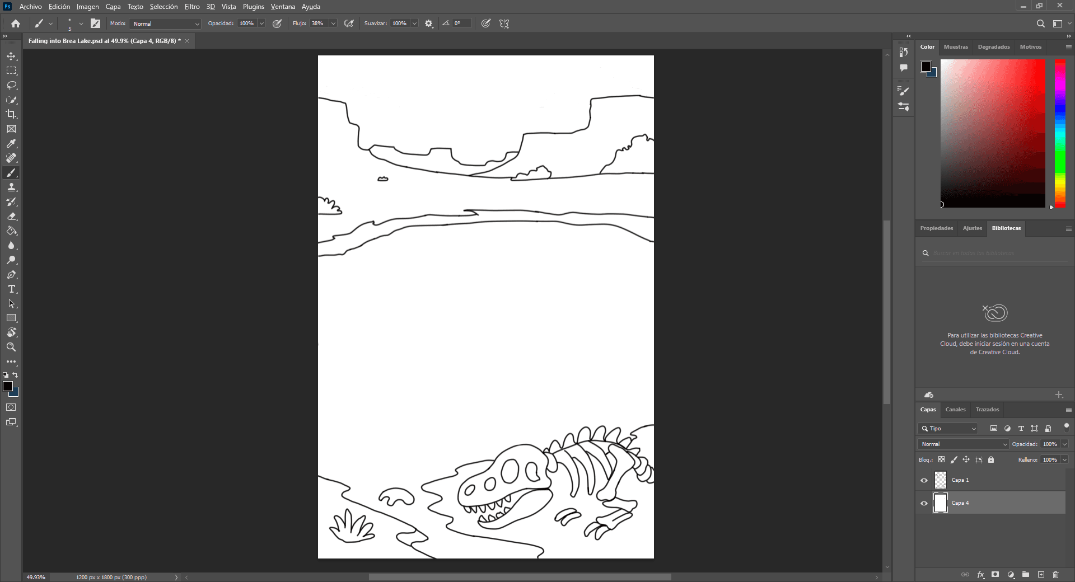Choose the Crop tool
The width and height of the screenshot is (1075, 582).
[11, 114]
